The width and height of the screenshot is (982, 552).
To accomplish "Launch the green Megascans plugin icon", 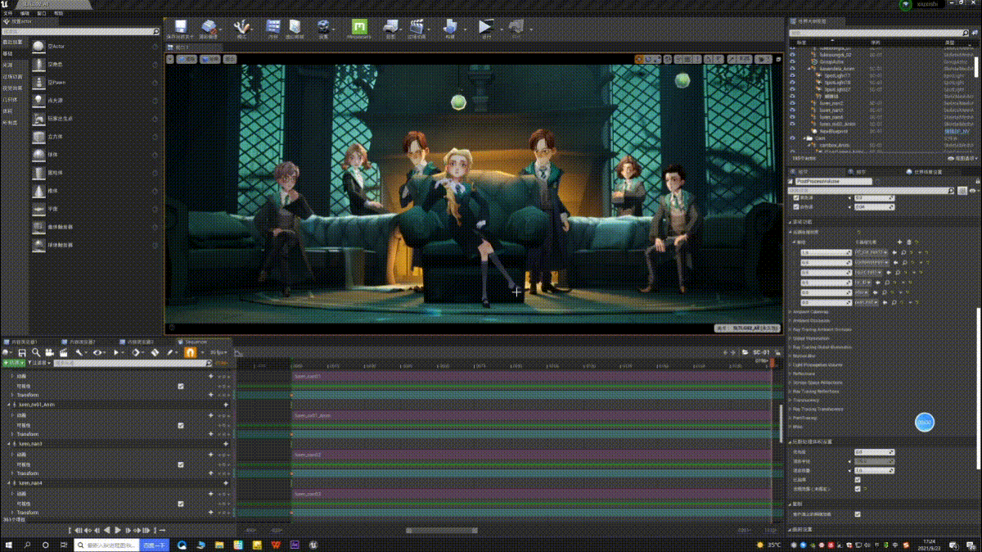I will (x=359, y=28).
